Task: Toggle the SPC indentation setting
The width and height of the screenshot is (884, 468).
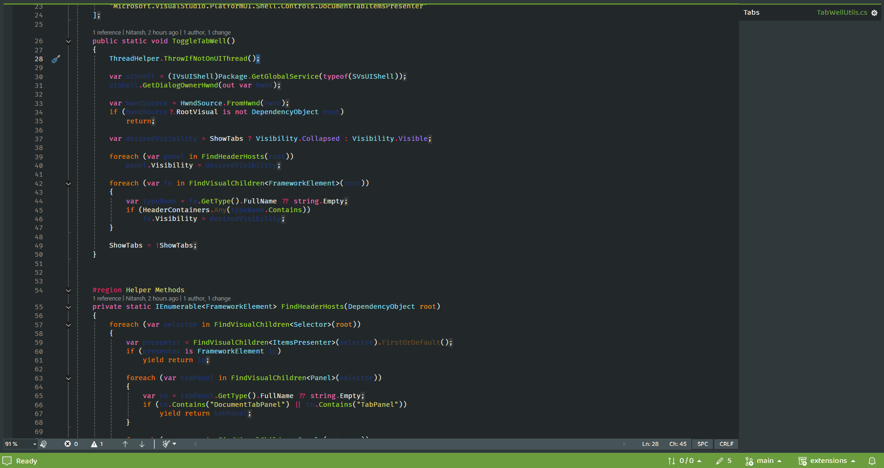Action: coord(703,444)
